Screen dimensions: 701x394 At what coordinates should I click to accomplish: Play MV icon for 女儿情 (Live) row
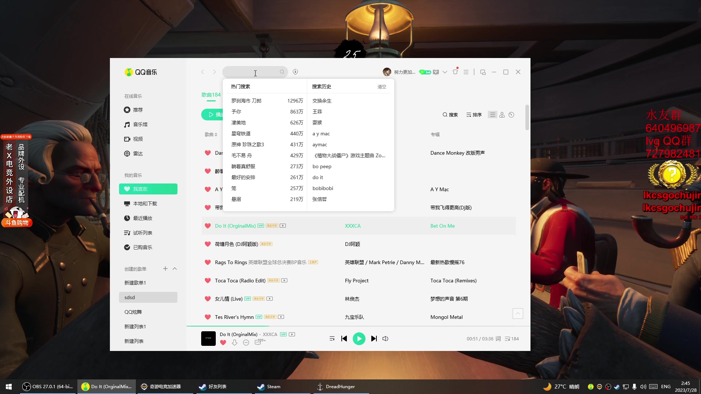point(270,298)
